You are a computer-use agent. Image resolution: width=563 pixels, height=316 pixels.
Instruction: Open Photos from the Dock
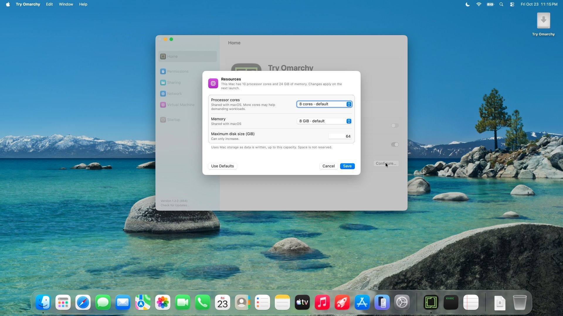163,302
